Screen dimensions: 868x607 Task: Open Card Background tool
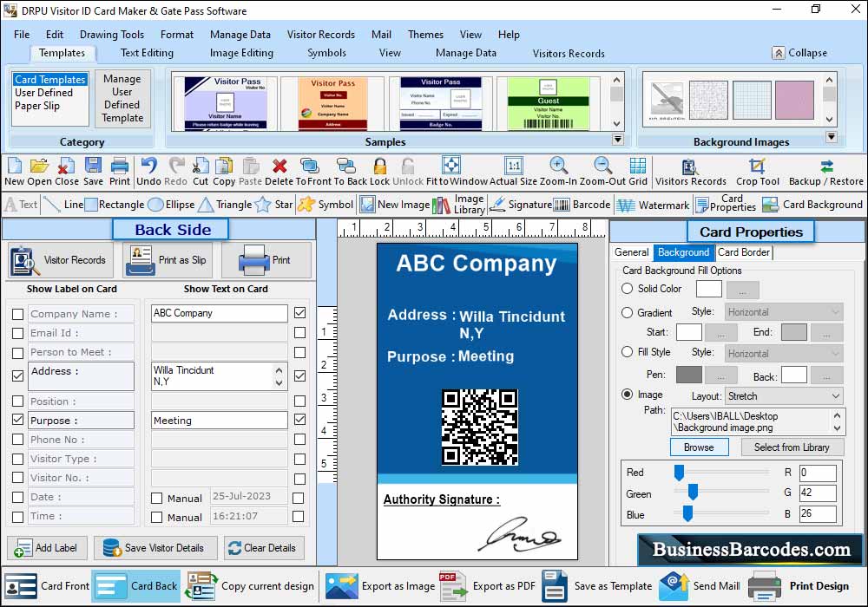point(812,205)
